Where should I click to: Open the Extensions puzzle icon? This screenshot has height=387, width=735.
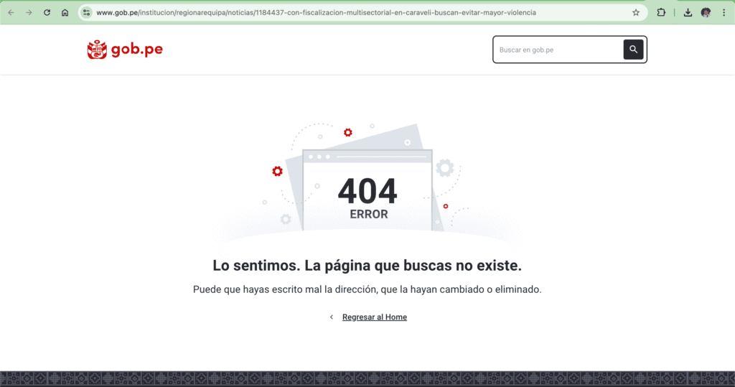coord(661,12)
